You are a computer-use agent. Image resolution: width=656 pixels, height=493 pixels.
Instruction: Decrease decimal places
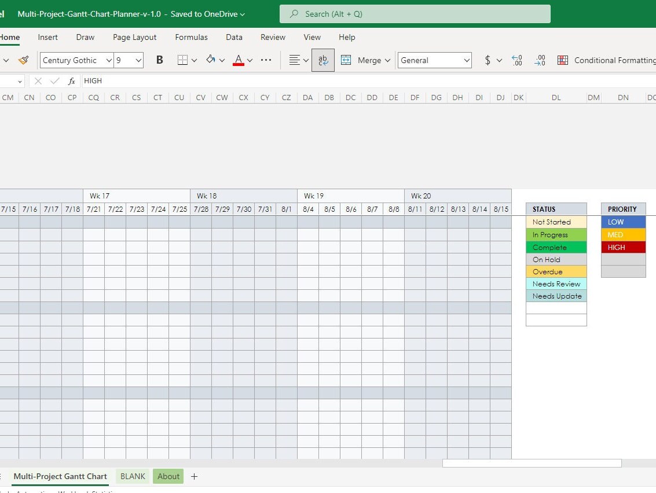click(x=539, y=60)
